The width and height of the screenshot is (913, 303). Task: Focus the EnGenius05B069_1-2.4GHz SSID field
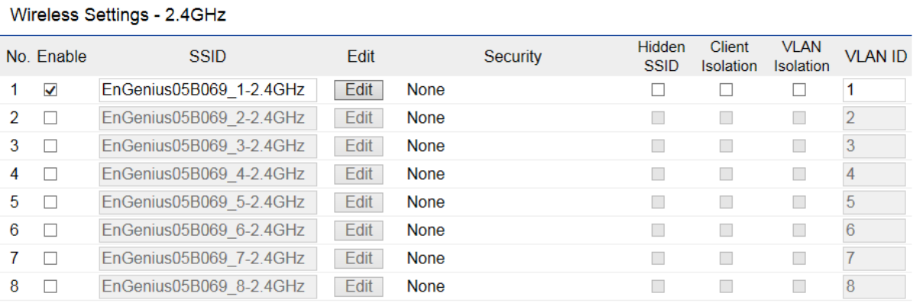tap(208, 90)
